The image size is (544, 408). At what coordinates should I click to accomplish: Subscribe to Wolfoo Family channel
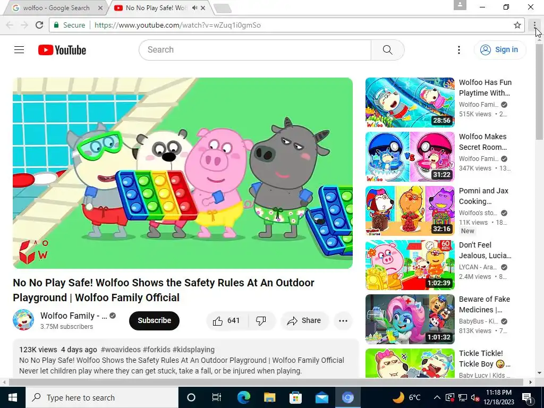155,320
